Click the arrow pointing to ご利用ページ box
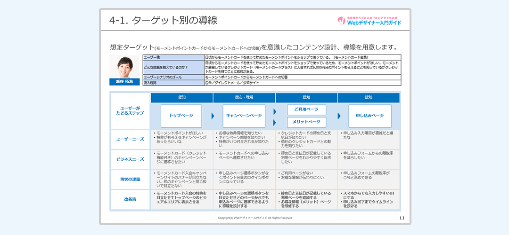 275,112
